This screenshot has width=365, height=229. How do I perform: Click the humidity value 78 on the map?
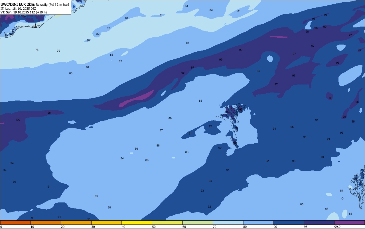[x=37, y=50]
